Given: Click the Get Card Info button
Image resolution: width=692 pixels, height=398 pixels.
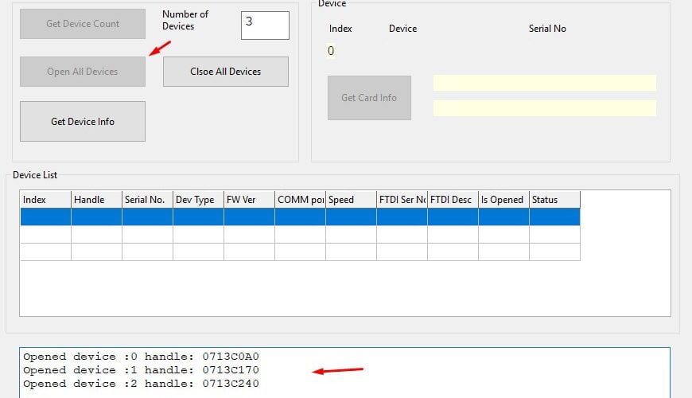Looking at the screenshot, I should tap(369, 98).
